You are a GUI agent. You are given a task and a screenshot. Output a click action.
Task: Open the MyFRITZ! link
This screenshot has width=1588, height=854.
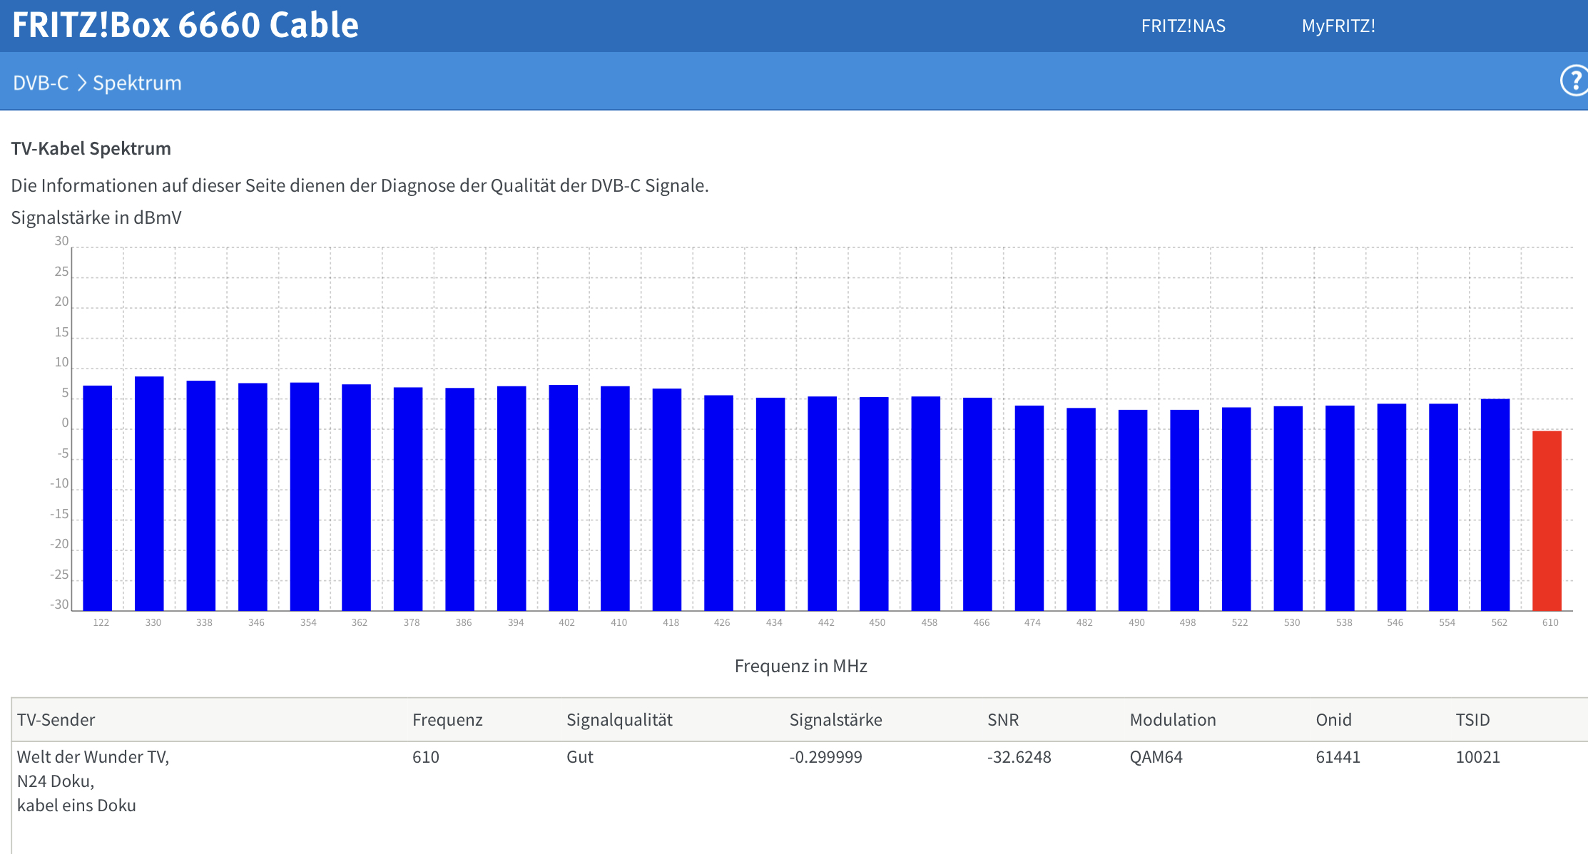(1338, 26)
